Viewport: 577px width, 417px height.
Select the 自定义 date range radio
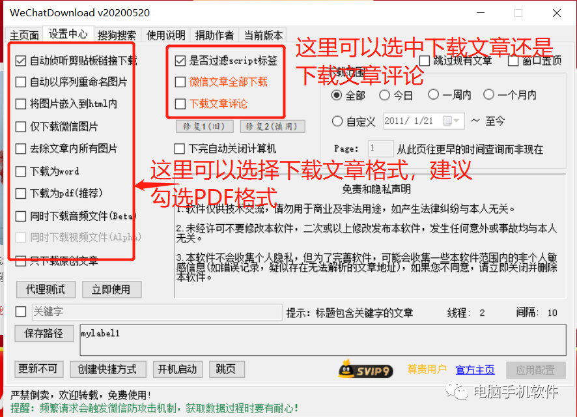[337, 121]
